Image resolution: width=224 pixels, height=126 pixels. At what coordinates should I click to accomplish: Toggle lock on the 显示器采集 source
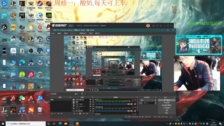click(x=93, y=111)
